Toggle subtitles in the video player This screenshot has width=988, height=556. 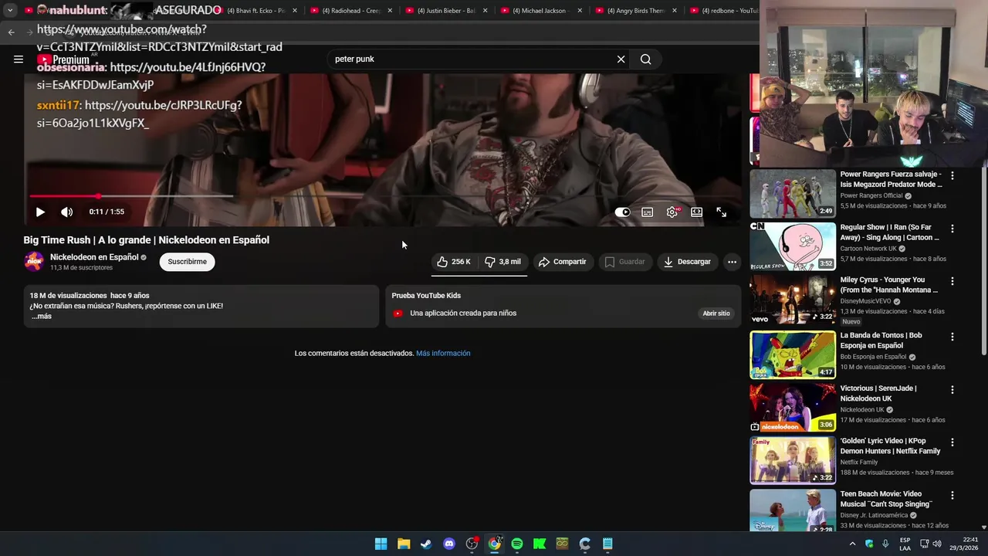[x=648, y=212]
